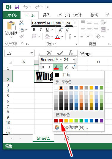Toggle Underline in the ribbon font group
The width and height of the screenshot is (112, 159).
tap(47, 30)
